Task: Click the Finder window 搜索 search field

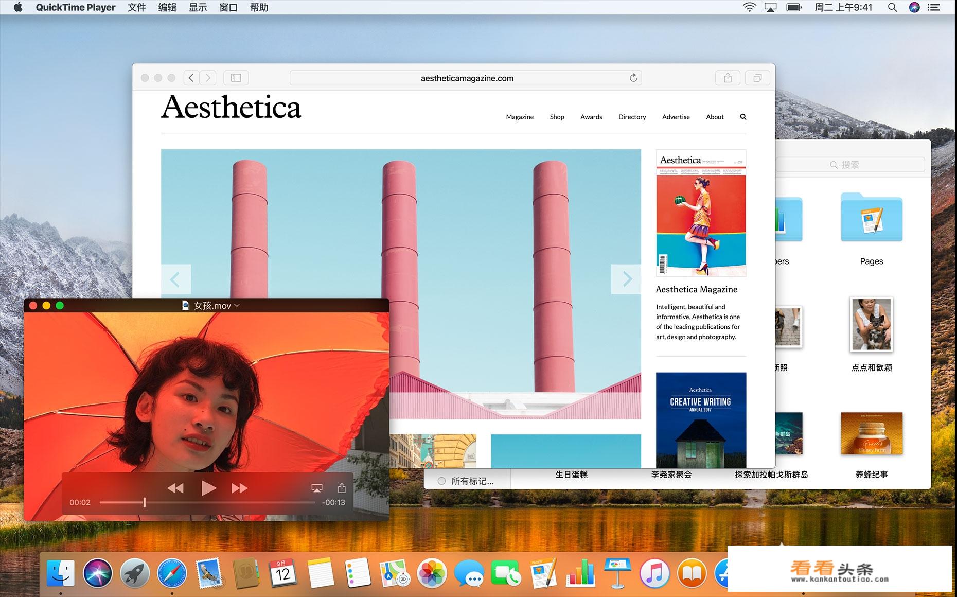Action: point(850,165)
